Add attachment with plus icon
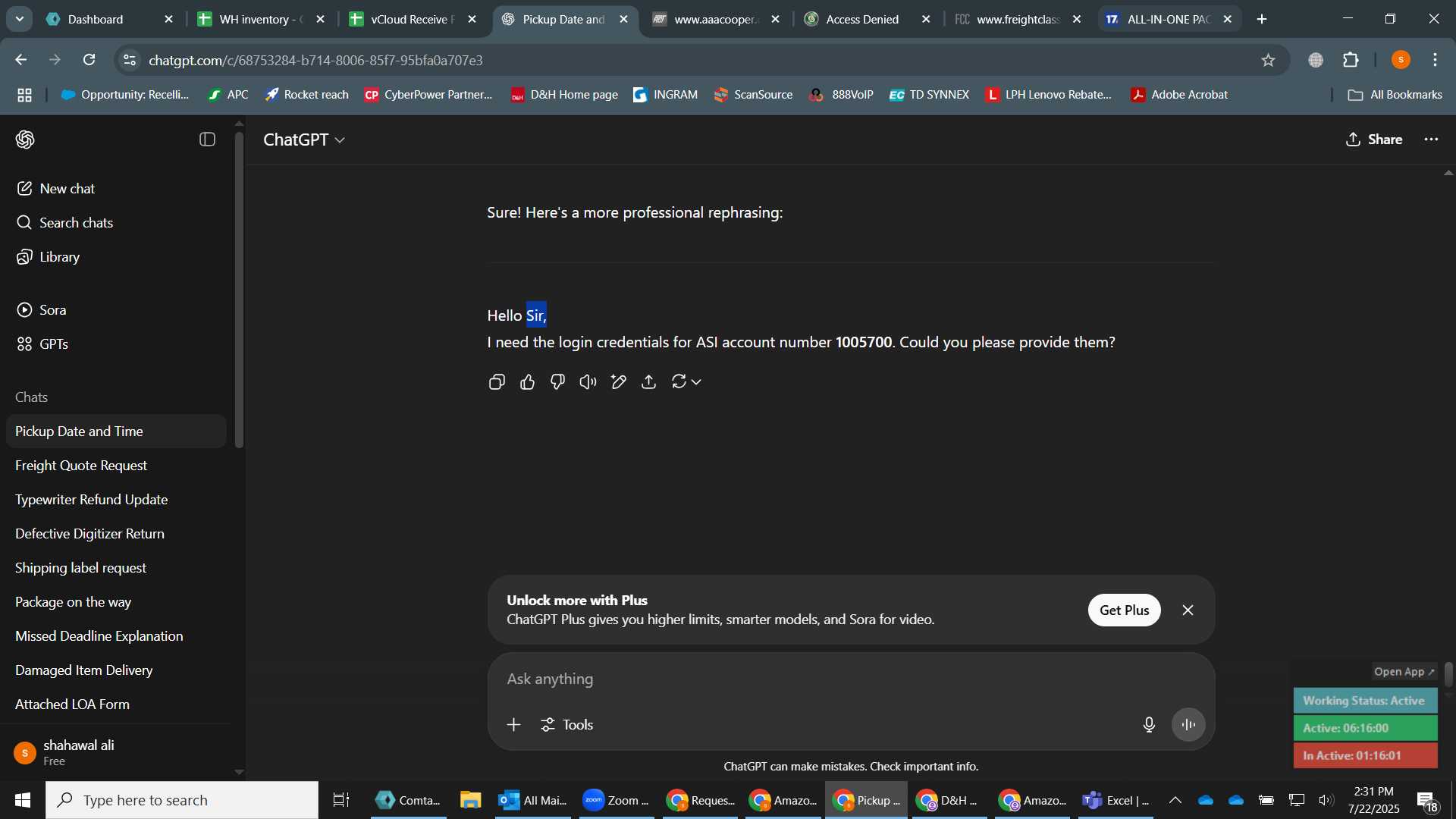The image size is (1456, 819). (513, 725)
